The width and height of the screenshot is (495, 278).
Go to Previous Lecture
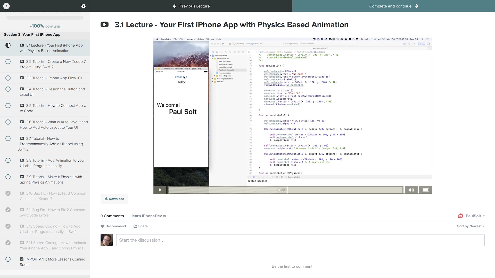tap(191, 6)
